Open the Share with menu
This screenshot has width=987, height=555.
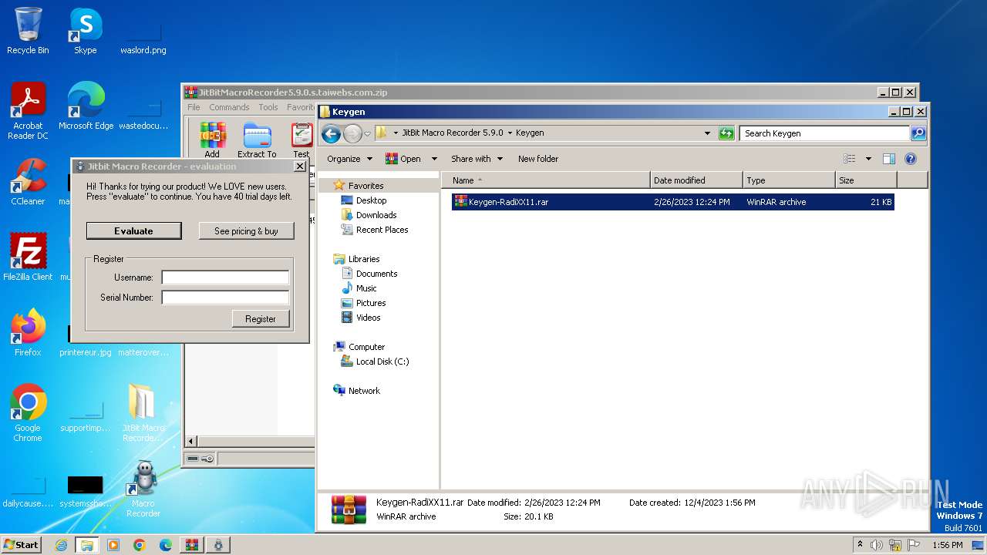[x=477, y=159]
